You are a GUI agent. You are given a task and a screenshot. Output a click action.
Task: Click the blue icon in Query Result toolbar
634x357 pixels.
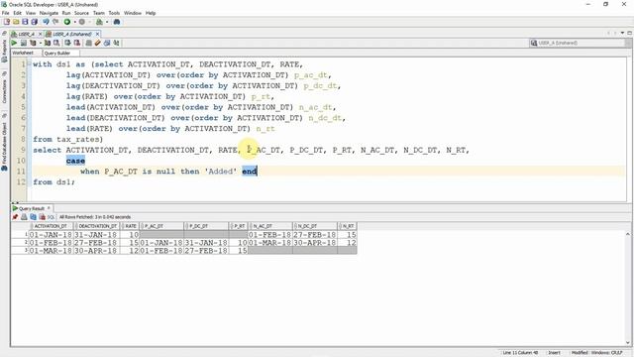[33, 217]
